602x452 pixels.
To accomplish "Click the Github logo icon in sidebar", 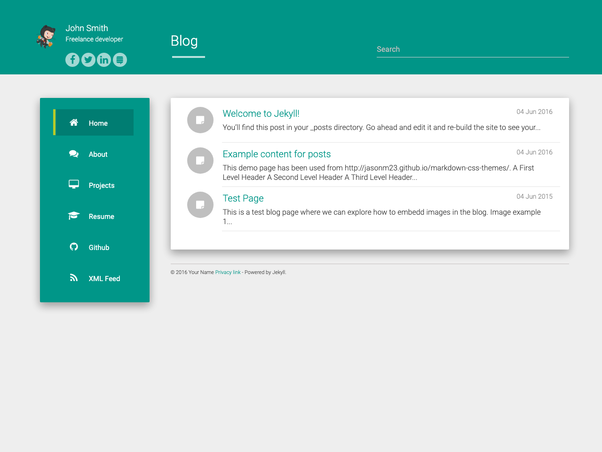I will 74,247.
